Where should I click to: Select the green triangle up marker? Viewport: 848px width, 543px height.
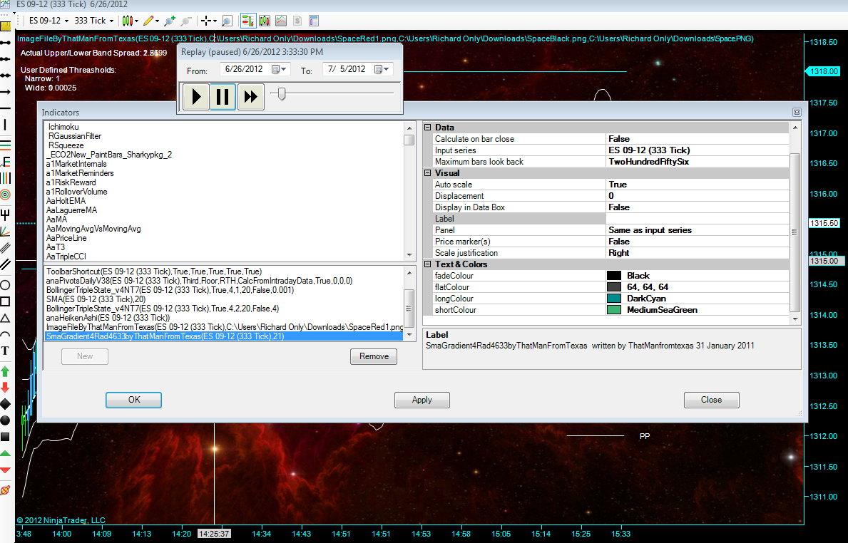pos(6,453)
